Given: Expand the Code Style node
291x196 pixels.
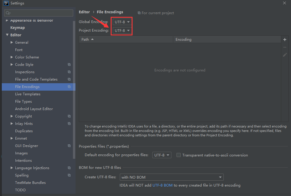Looking at the screenshot, I should pos(12,64).
